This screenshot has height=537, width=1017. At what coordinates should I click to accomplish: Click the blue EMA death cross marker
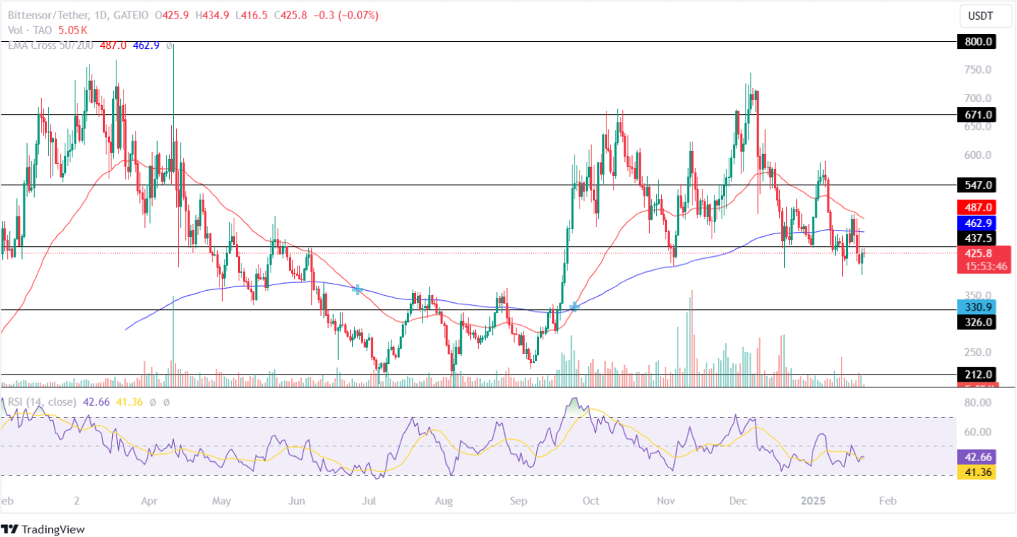[358, 289]
